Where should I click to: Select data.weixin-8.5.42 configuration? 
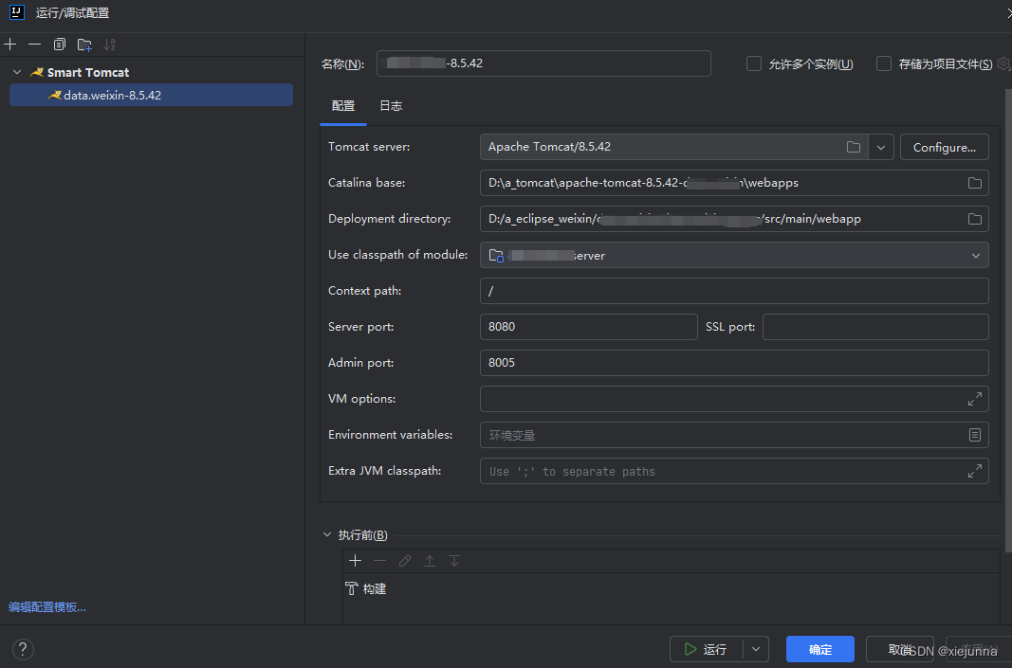point(151,95)
